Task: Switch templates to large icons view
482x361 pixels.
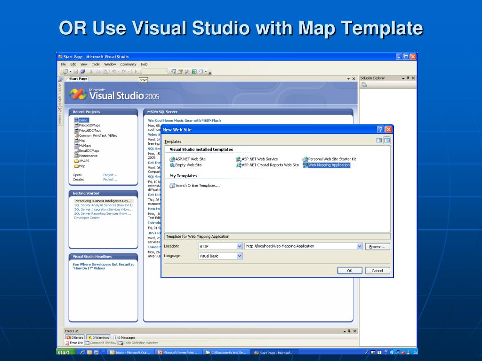Action: tap(379, 140)
